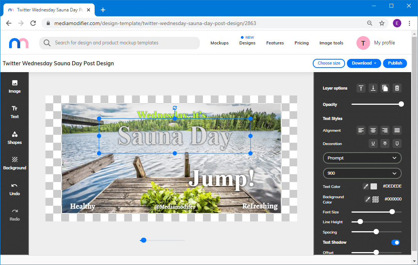Image resolution: width=418 pixels, height=265 pixels.
Task: Click the #DEDEDE text color value
Action: click(392, 186)
